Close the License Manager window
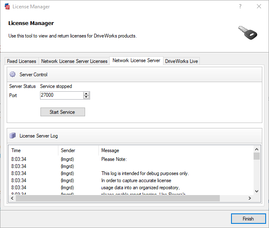 tap(259, 7)
